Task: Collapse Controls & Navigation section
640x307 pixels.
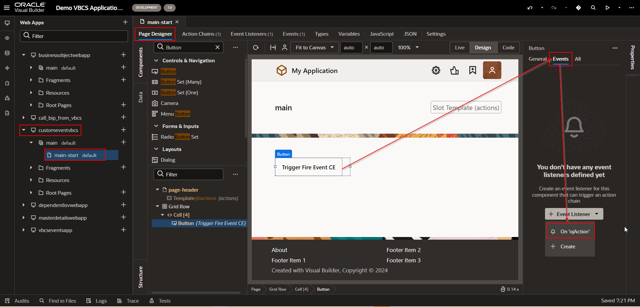Action: click(x=156, y=60)
